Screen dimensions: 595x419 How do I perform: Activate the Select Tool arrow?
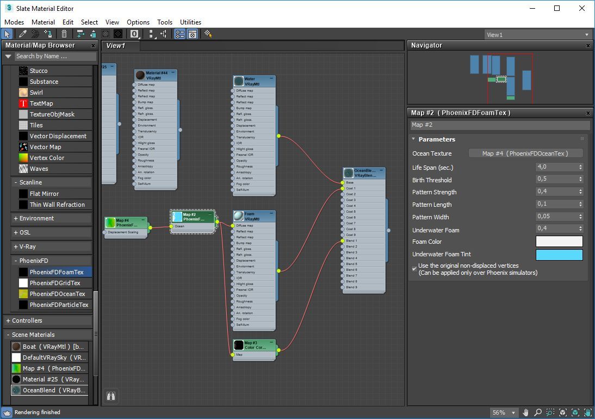click(7, 34)
